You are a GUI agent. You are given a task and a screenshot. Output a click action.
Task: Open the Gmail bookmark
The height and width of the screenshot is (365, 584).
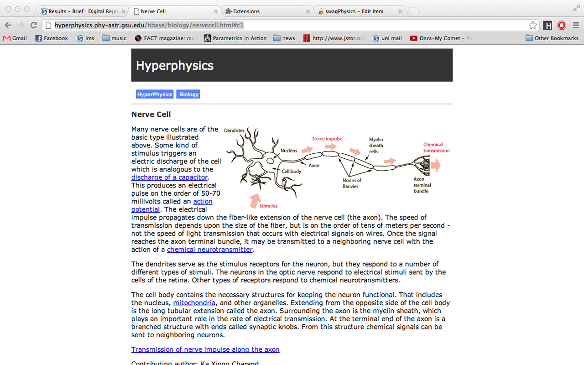point(15,38)
